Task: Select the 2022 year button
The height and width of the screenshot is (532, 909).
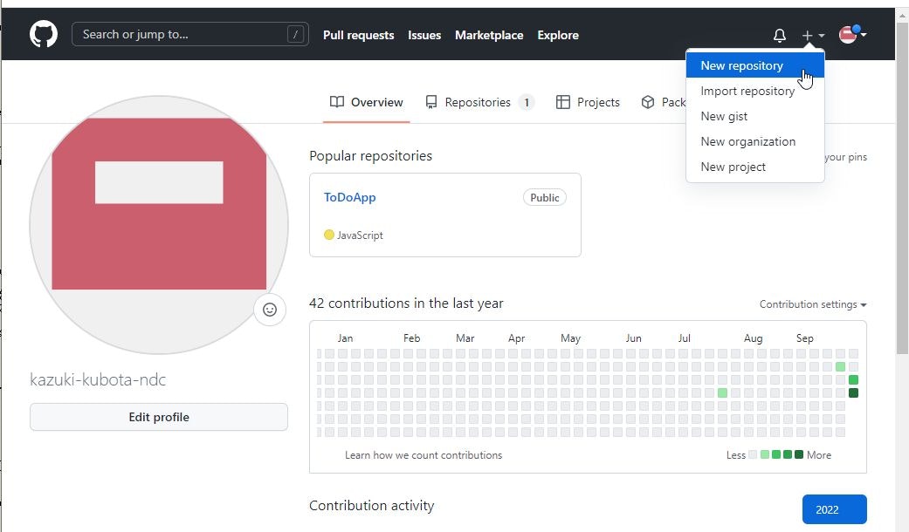Action: 834,509
